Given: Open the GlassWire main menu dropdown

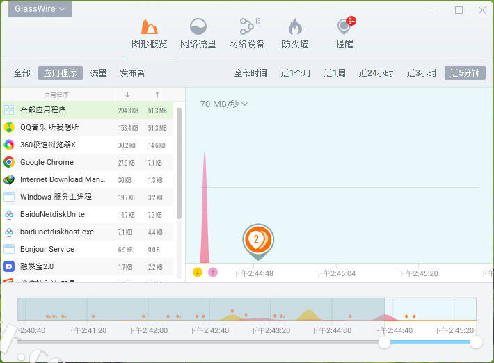Looking at the screenshot, I should coord(40,9).
